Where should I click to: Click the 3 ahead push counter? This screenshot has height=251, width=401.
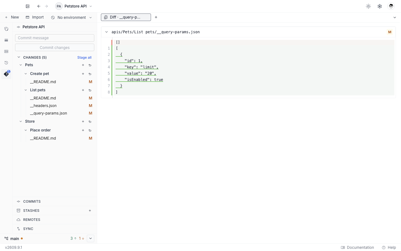coord(74,238)
